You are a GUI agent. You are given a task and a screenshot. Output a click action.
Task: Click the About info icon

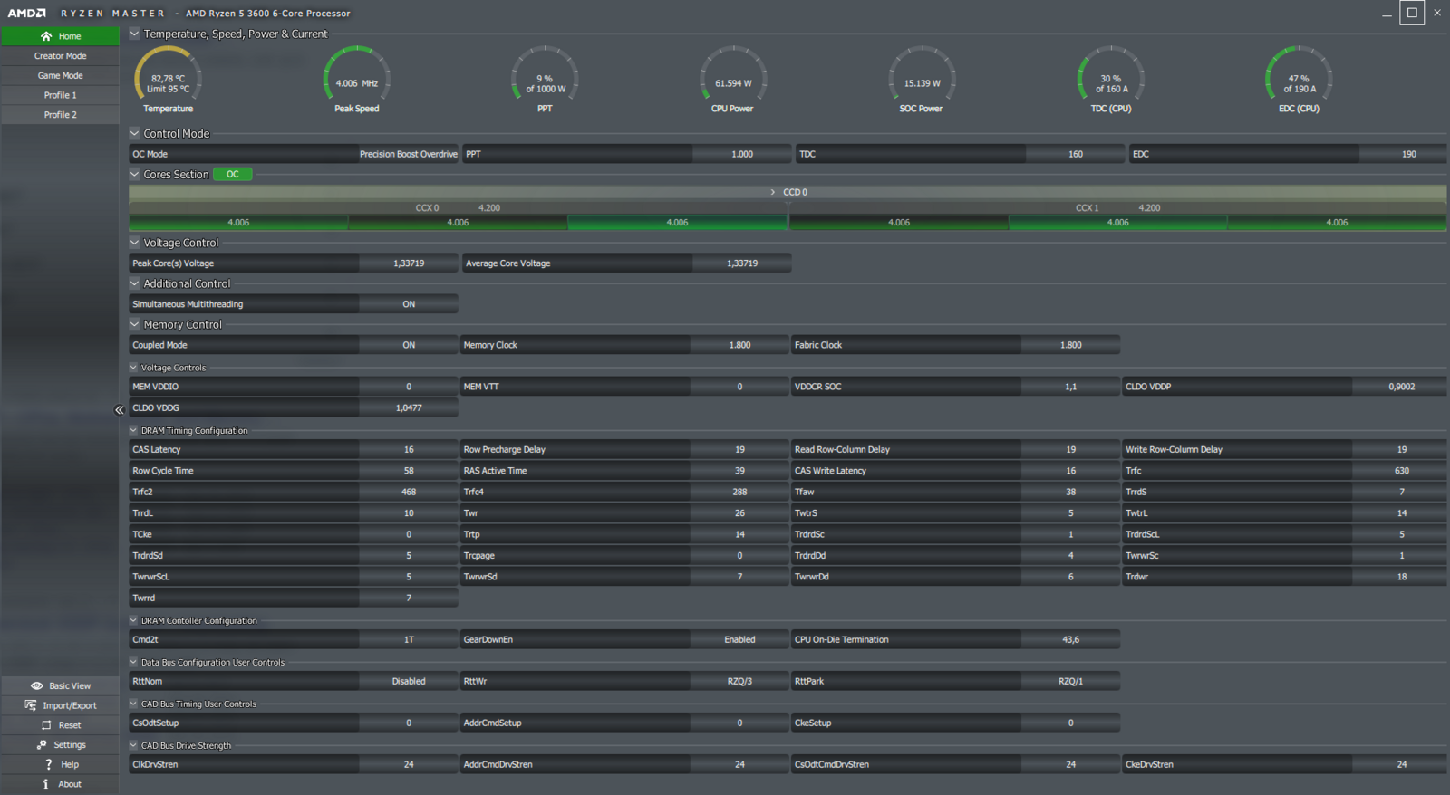tap(45, 784)
